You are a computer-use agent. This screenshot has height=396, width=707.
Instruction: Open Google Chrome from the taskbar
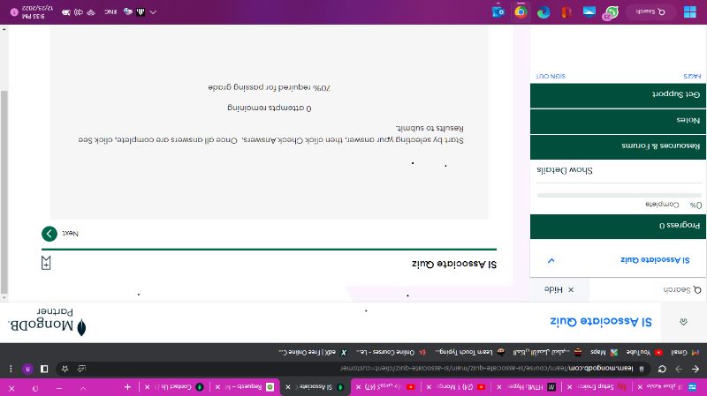point(521,11)
